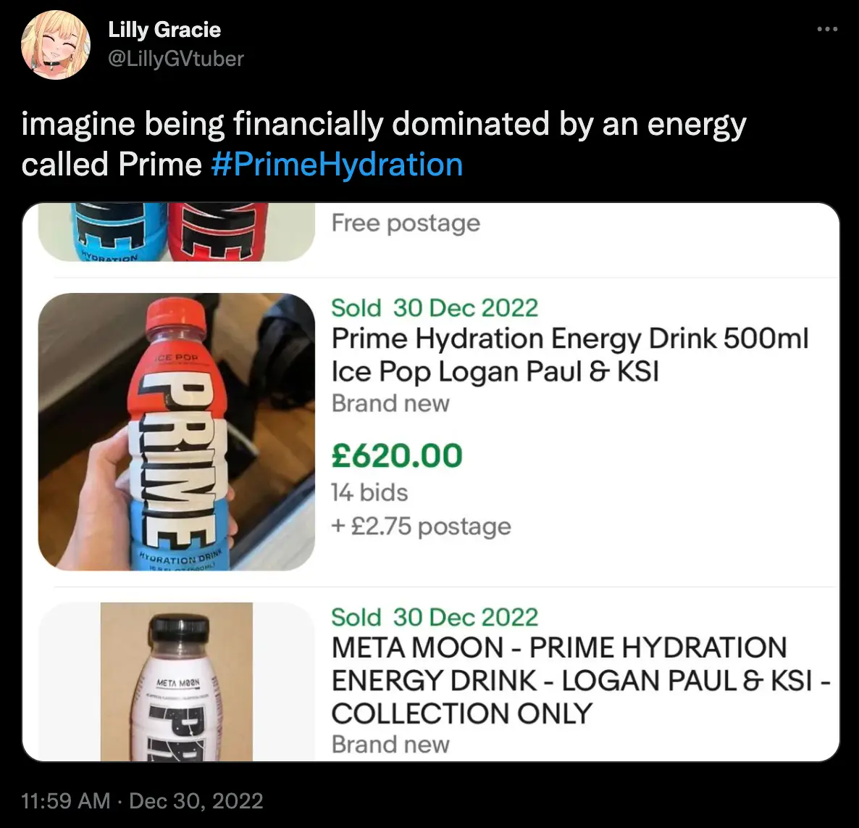Open the META MOON listing title

tap(559, 680)
